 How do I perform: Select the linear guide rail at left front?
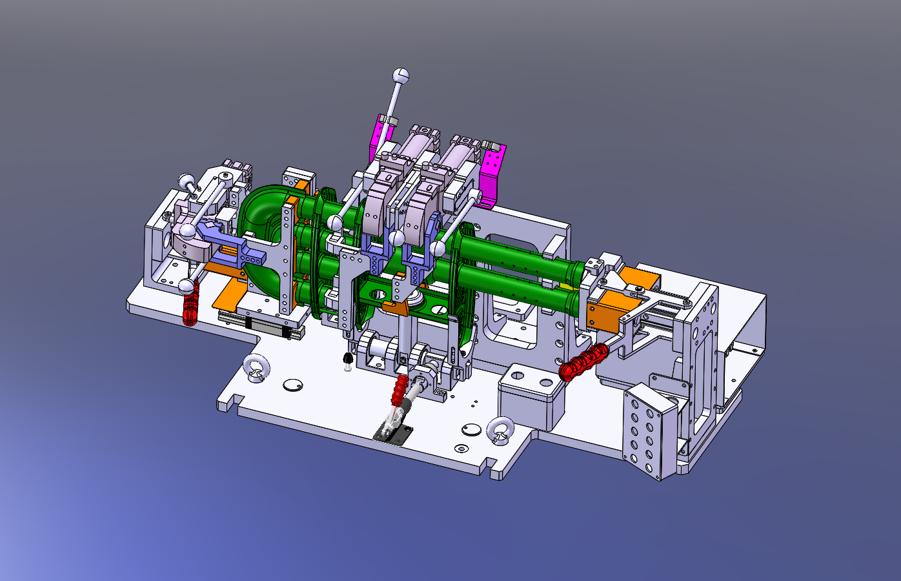coord(271,325)
